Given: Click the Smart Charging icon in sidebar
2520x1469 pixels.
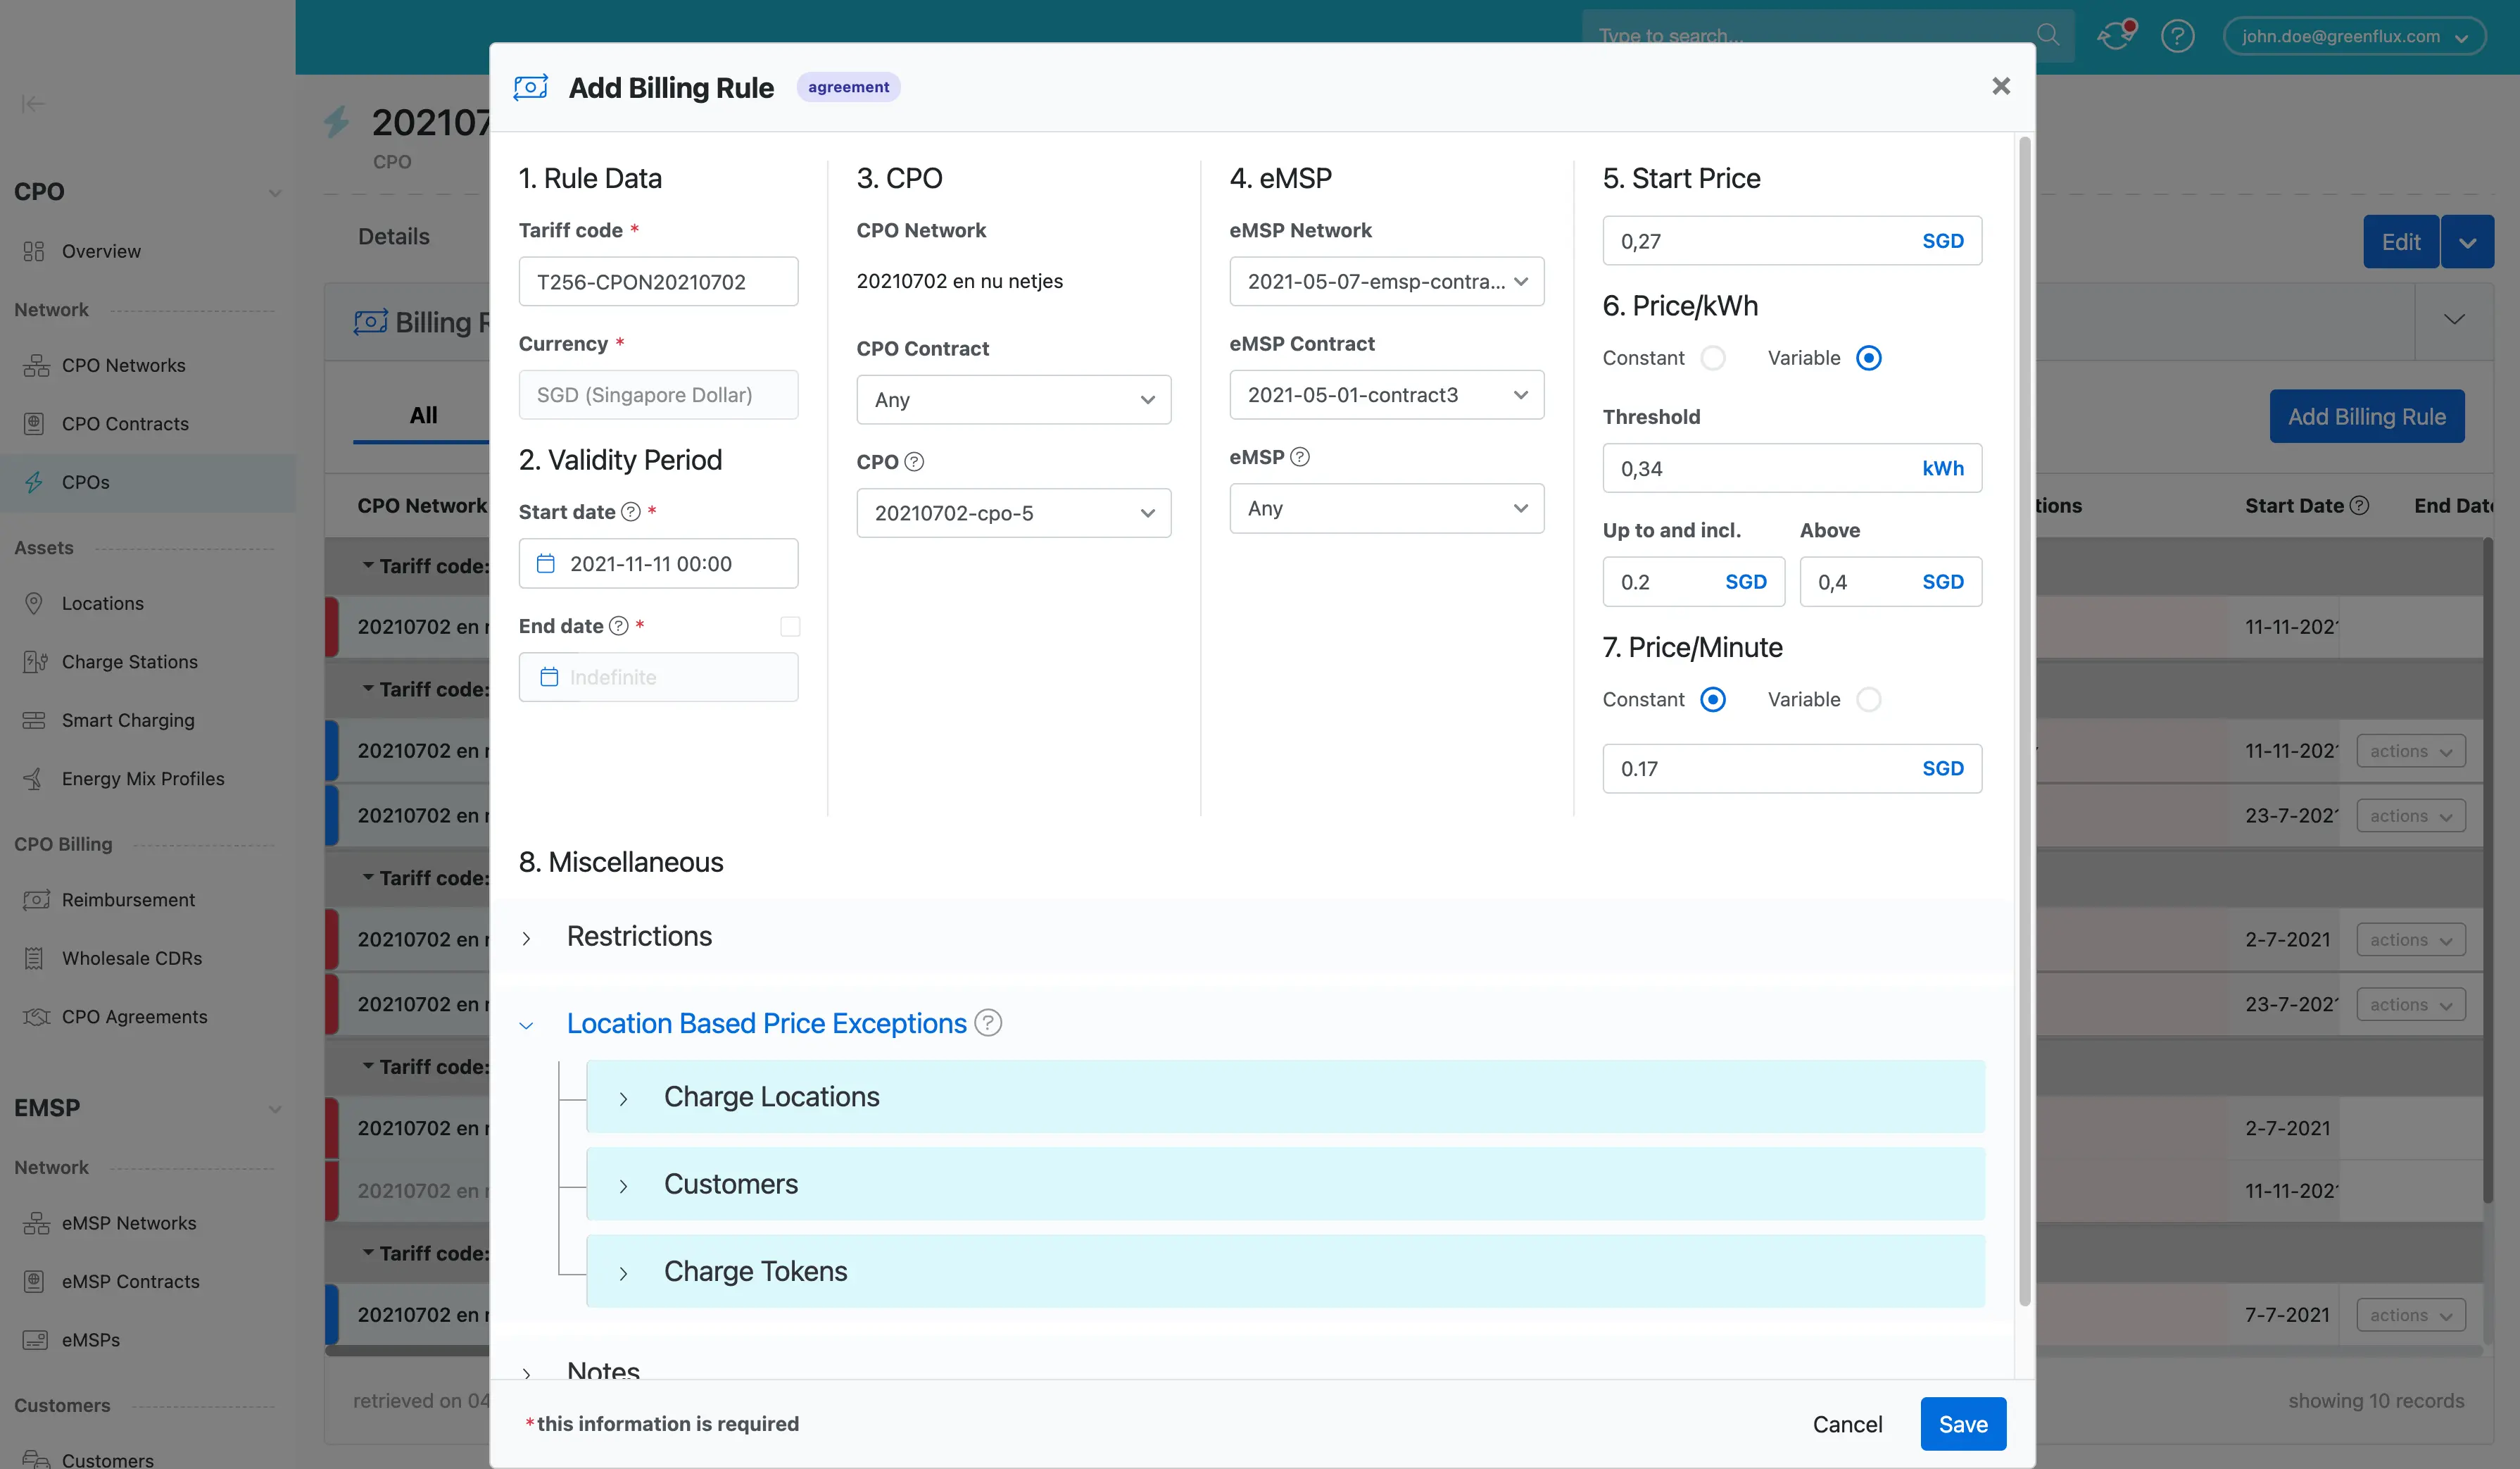Looking at the screenshot, I should click(34, 720).
